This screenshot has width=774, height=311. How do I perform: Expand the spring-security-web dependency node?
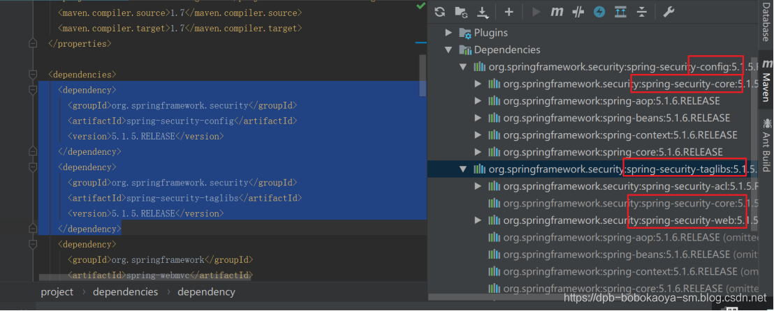[x=478, y=220]
